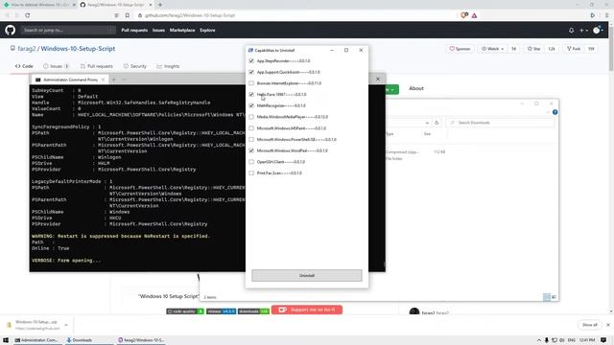Open Pull requests in GitHub top nav
This screenshot has width=614, height=345.
pos(134,30)
